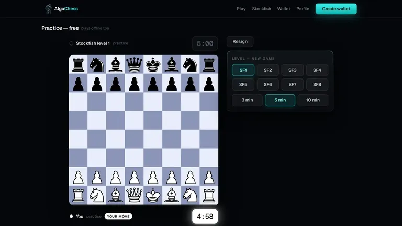Set time control to 3 min
Viewport: 402px width, 226px height.
(247, 100)
